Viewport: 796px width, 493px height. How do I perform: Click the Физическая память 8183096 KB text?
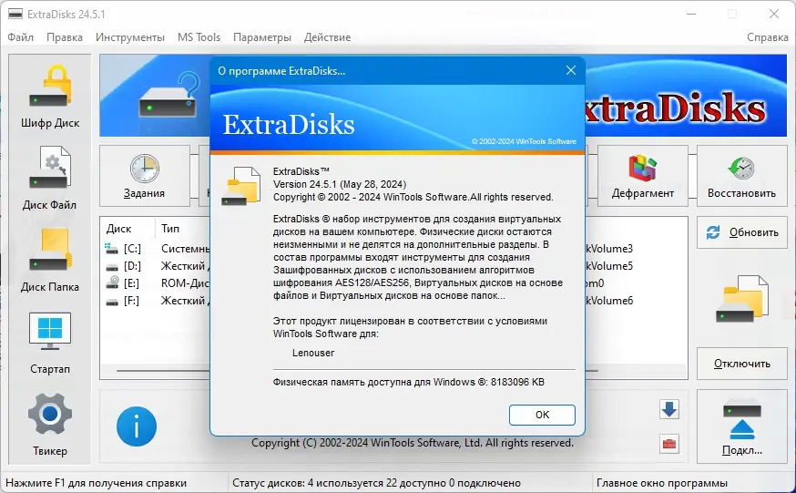(409, 382)
